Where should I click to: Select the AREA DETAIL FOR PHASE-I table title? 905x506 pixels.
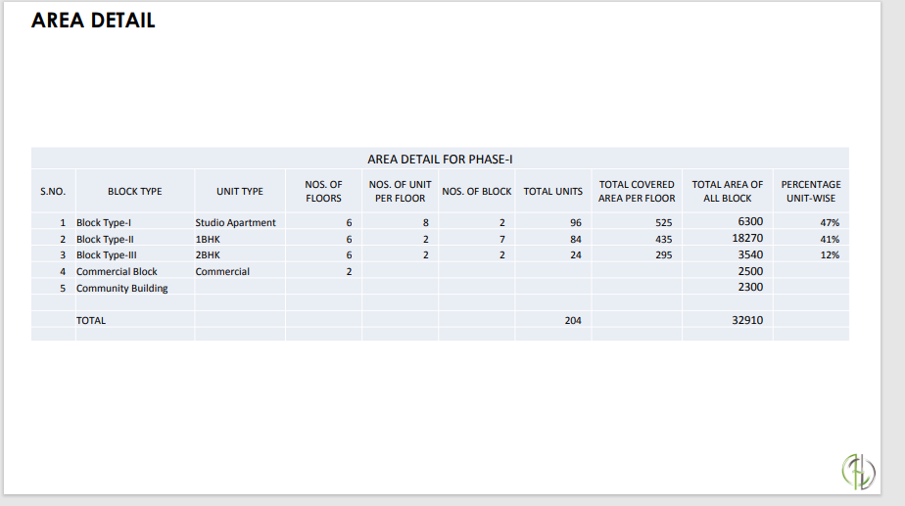click(x=440, y=159)
